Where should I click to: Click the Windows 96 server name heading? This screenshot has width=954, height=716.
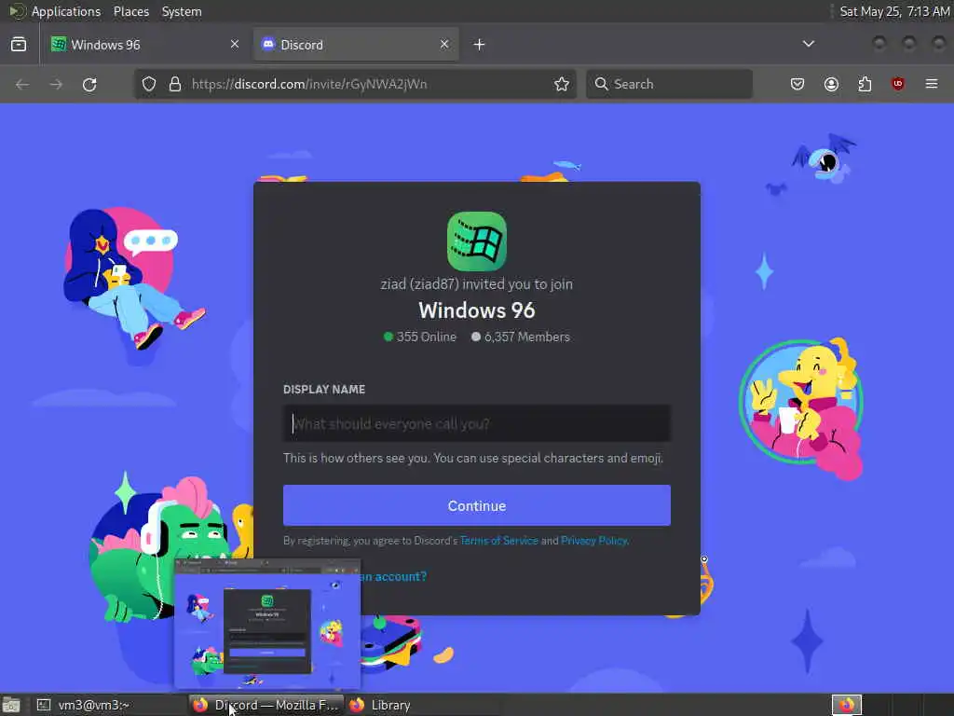(x=477, y=310)
